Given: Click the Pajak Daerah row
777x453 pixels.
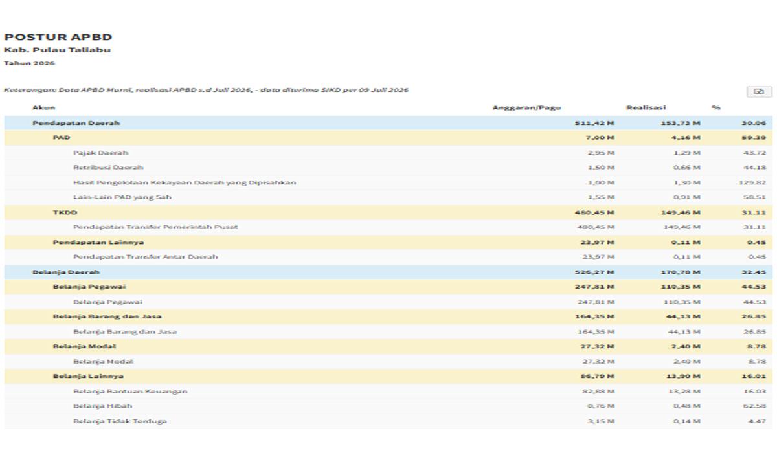Looking at the screenshot, I should point(388,153).
